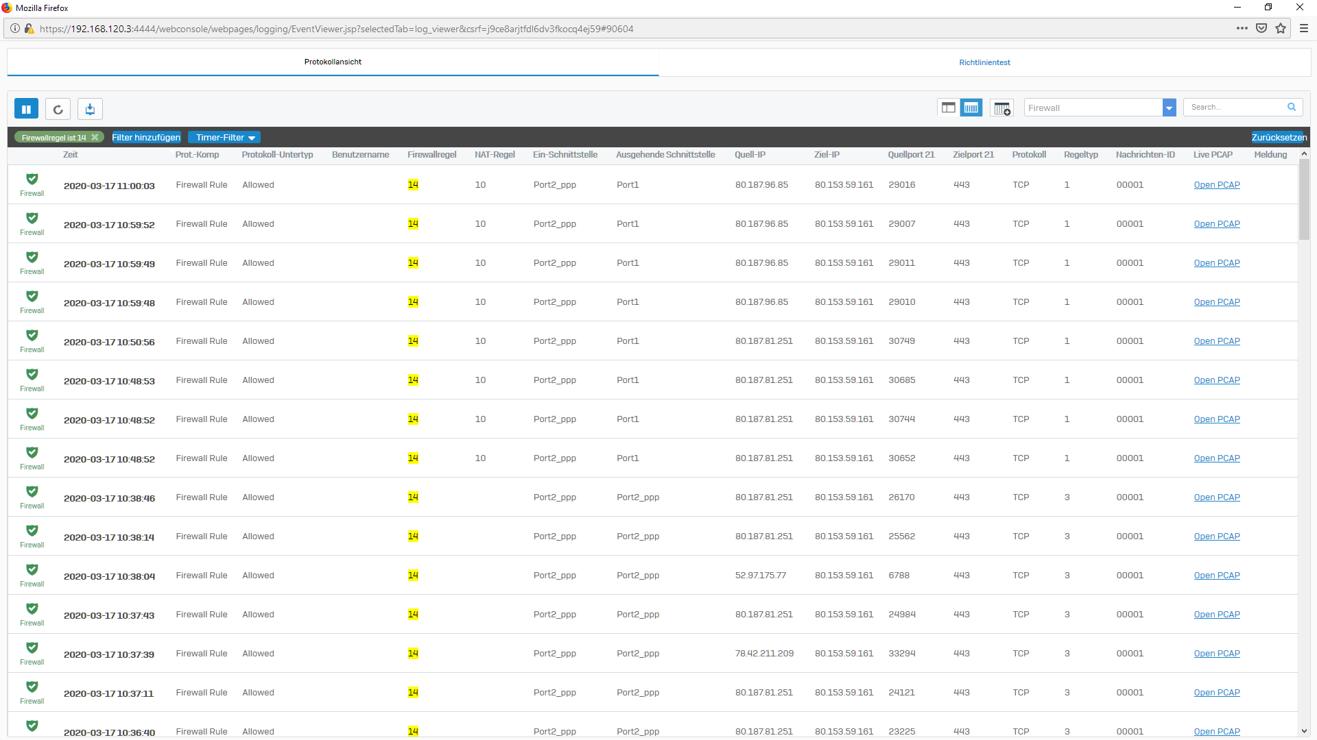
Task: Click inside the Search input field
Action: [1235, 107]
